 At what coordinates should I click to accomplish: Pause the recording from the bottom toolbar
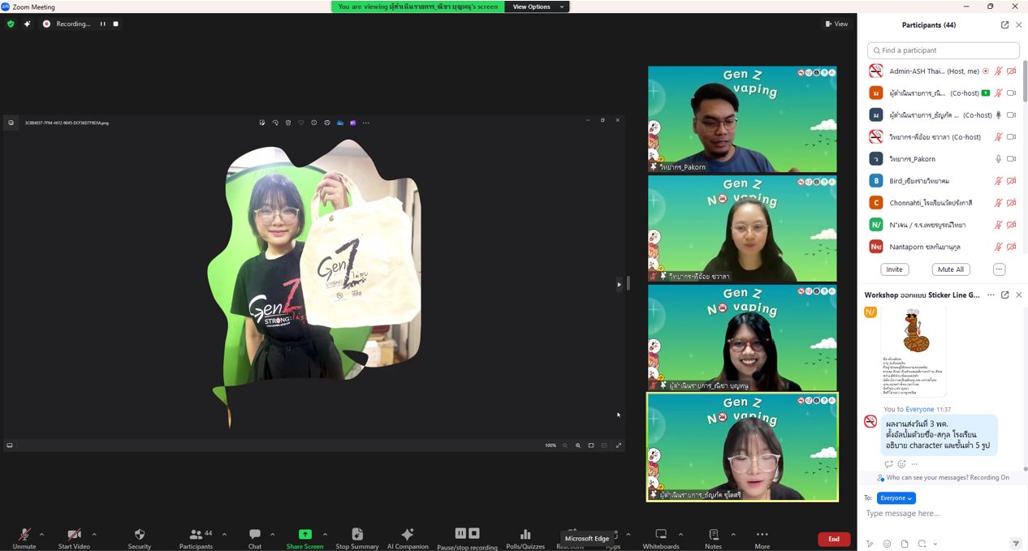pos(460,533)
